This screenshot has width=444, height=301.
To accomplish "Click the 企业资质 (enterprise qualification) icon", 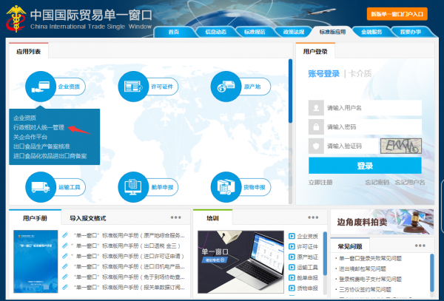I will (x=40, y=87).
